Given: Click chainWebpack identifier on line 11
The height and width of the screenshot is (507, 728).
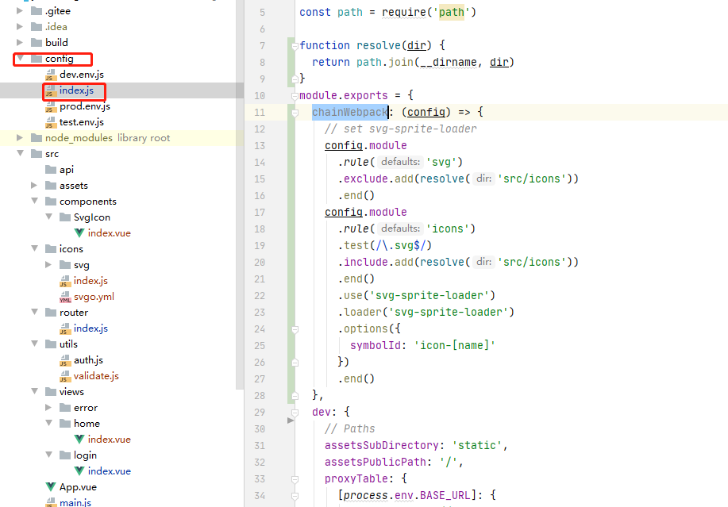Looking at the screenshot, I should [349, 112].
